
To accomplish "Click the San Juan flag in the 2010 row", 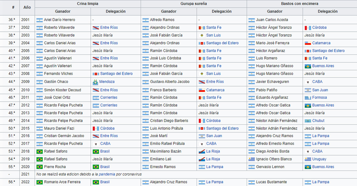I will 308,90.
